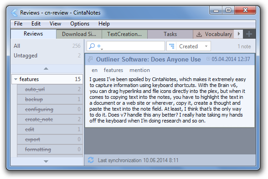
Task: Minimize the CintaNotes window
Action: coord(216,10)
